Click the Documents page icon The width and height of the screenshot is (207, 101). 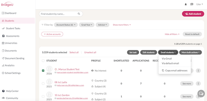[3, 51]
